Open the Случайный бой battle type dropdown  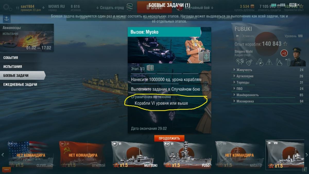click(x=197, y=8)
